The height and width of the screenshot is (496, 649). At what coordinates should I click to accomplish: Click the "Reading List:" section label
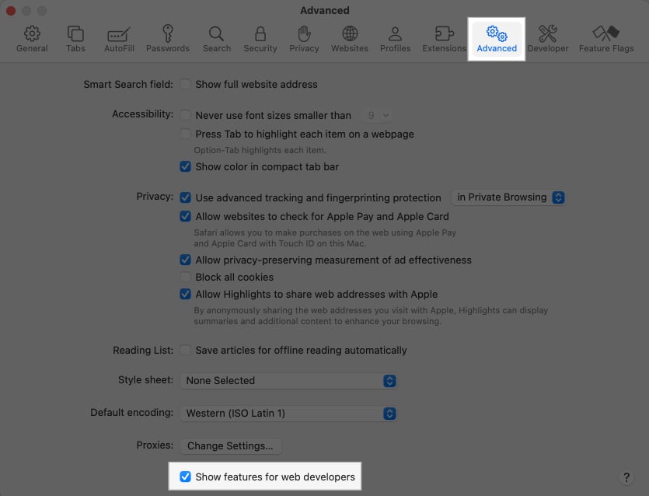tap(143, 351)
